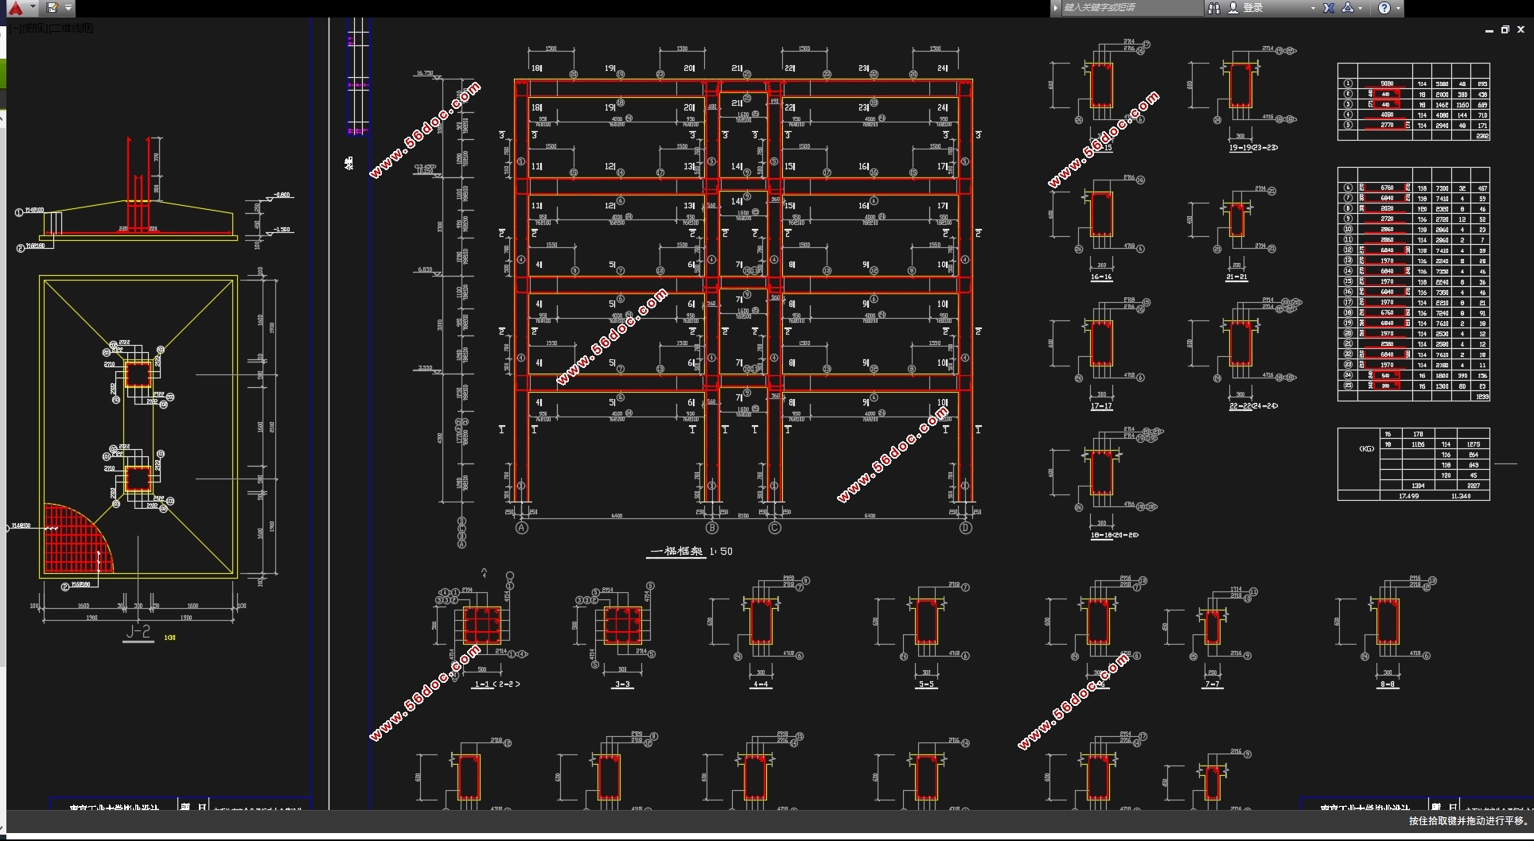Open the Help question mark icon
Screen dimensions: 1534x841
tap(1384, 8)
